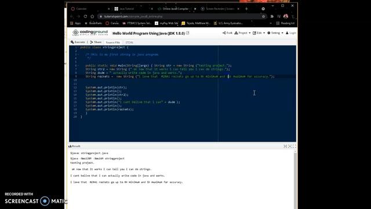Close the Calendar browser tab
Viewport: 371px width, 209px height.
coord(108,9)
